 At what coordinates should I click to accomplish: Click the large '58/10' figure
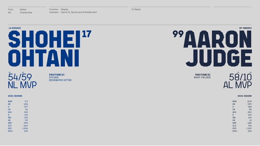click(x=240, y=77)
